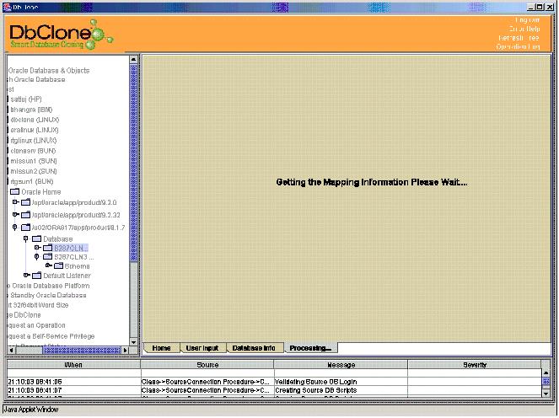This screenshot has width=559, height=418.
Task: Click the DbClone logo in the banner
Action: click(61, 35)
